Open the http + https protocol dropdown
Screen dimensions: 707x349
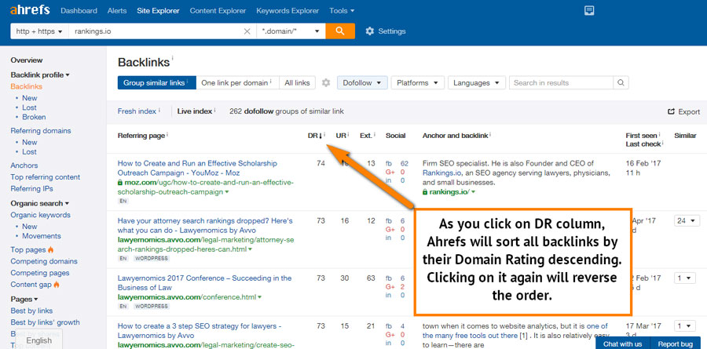click(38, 31)
